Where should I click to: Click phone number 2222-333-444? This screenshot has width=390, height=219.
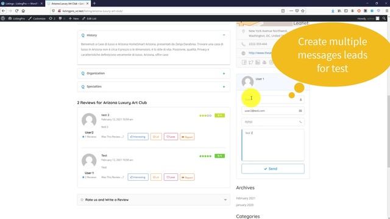pos(258,44)
